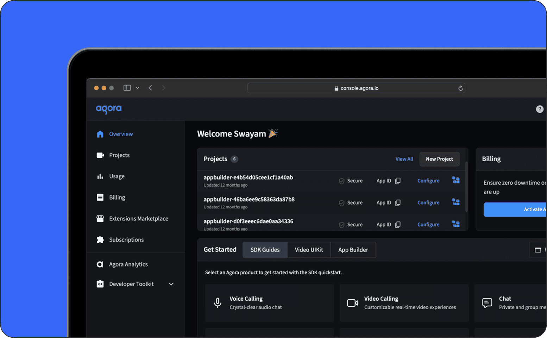Switch to the App Builder tab
The image size is (547, 338).
pyautogui.click(x=353, y=250)
